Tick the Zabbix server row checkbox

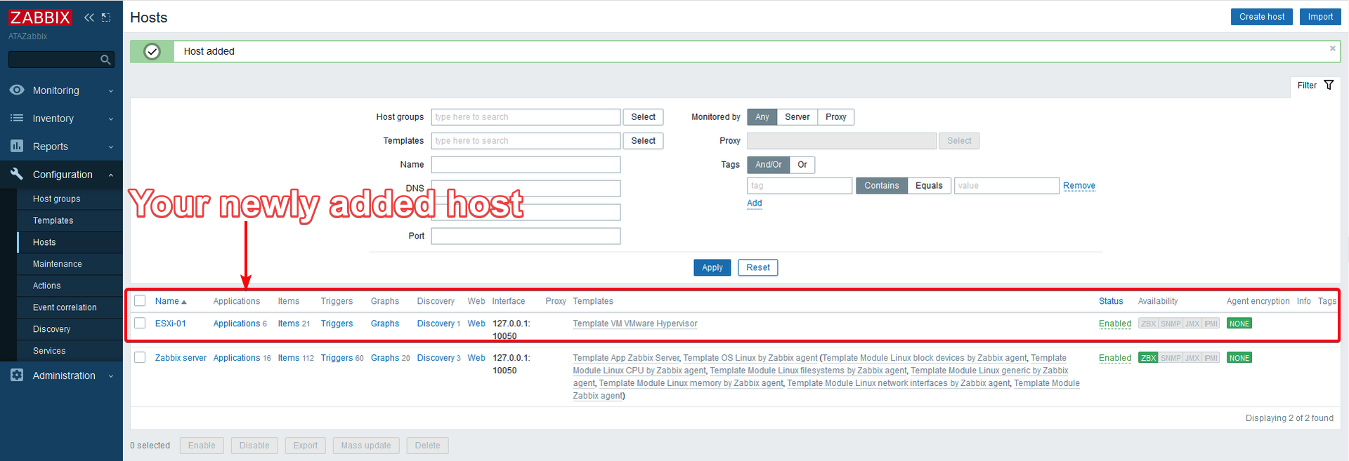(x=140, y=357)
